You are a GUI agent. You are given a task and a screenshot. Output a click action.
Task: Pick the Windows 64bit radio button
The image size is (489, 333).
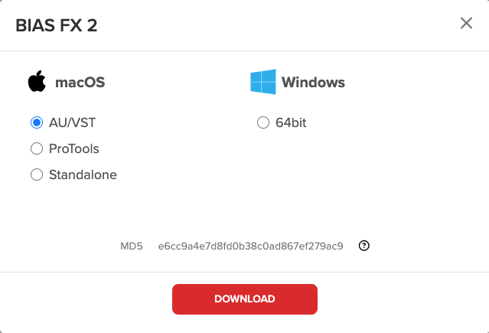pyautogui.click(x=263, y=122)
